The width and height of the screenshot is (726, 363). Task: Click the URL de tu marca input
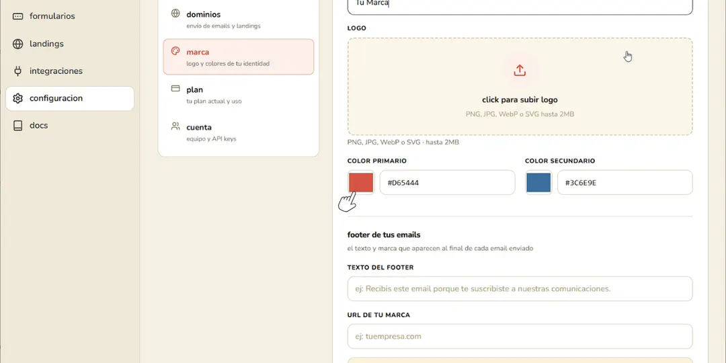tap(520, 337)
